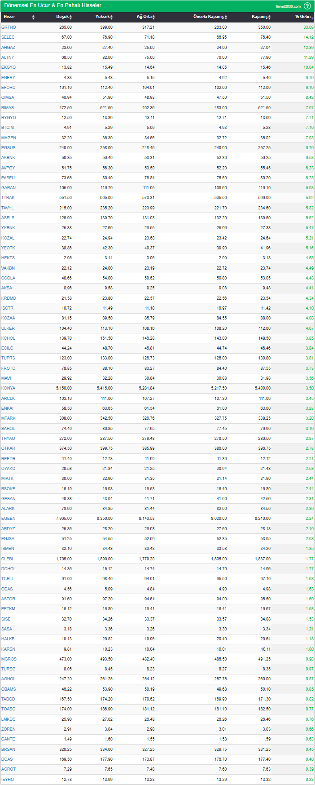The image size is (315, 785).
Task: Open AKBNK stock link
Action: point(8,158)
